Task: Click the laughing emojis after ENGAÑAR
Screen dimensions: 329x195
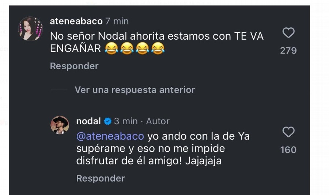Action: click(x=135, y=48)
